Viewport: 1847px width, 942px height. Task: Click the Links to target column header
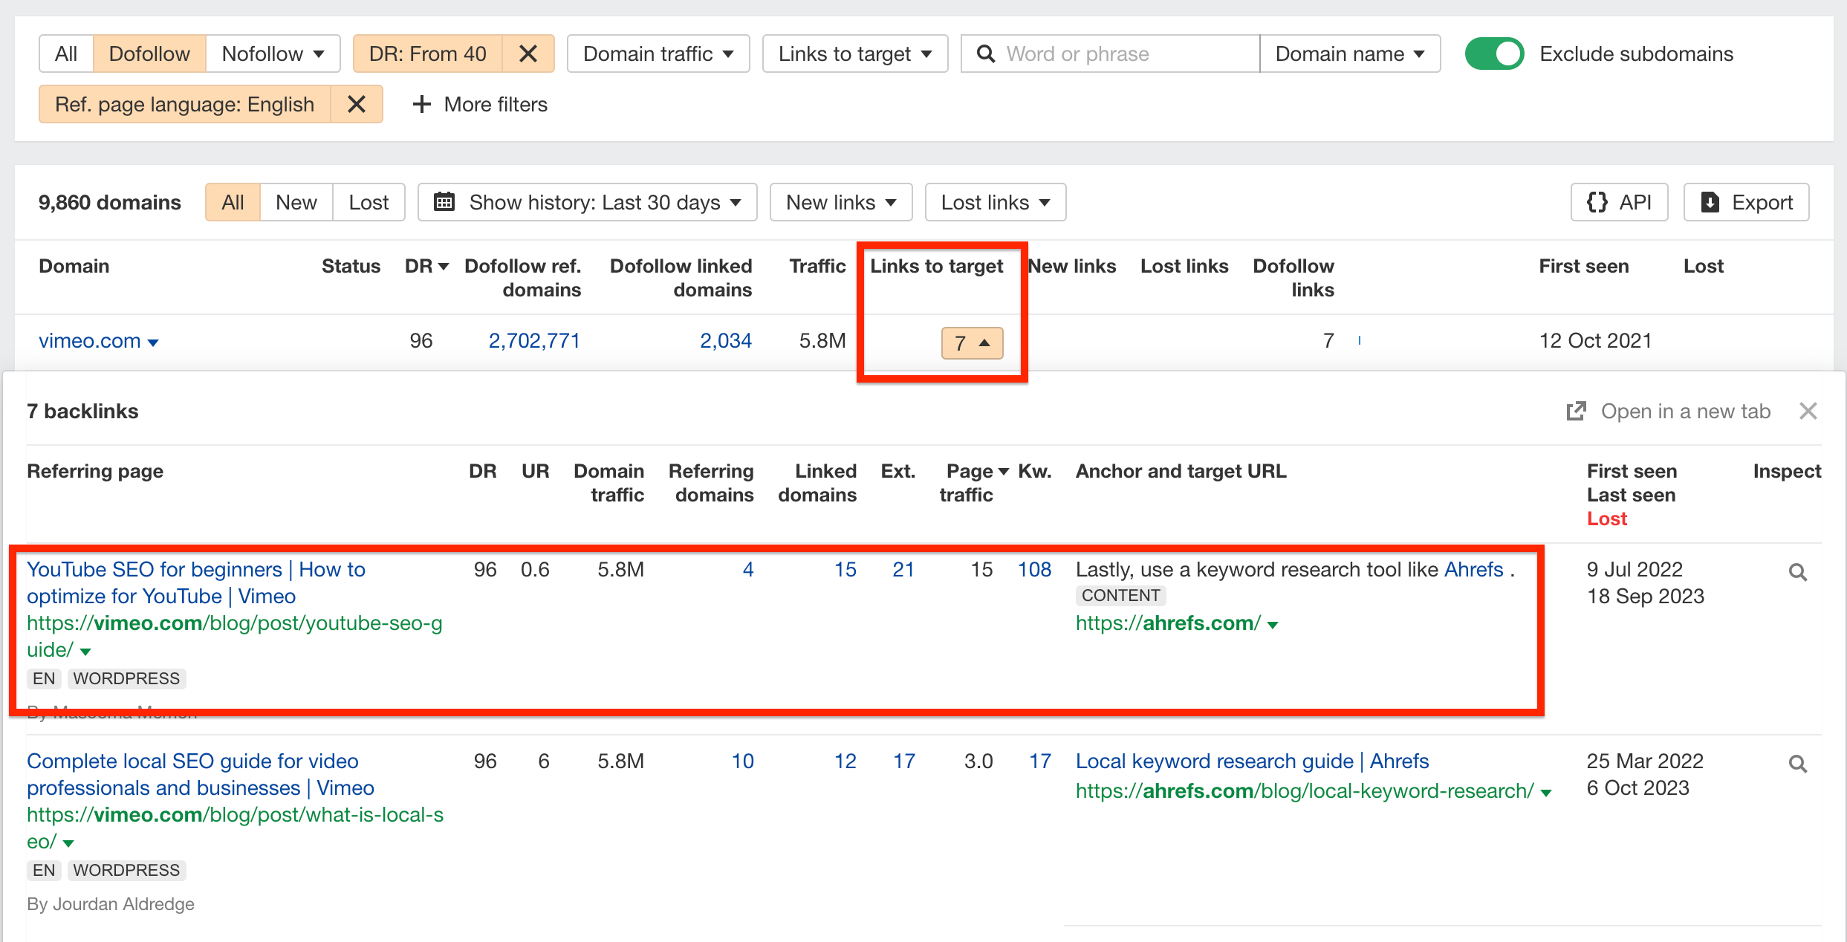936,266
